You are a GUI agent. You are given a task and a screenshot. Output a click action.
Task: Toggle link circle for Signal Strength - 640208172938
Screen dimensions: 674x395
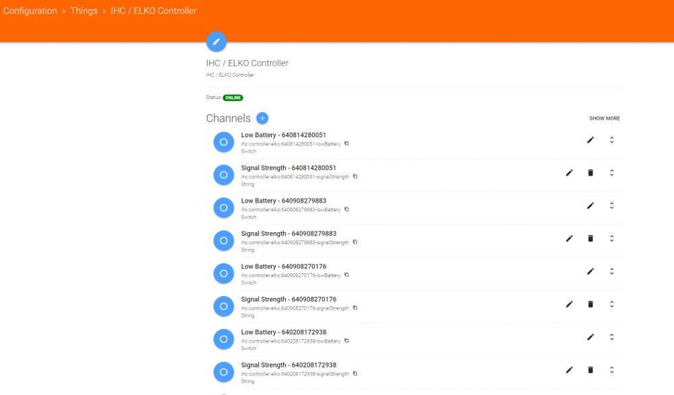click(224, 372)
